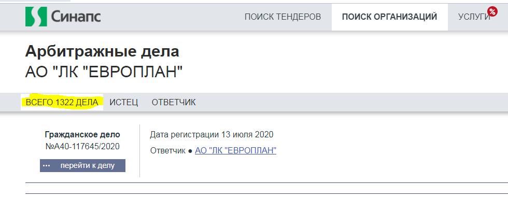Open the АО "ЛК "ЕВРОПЛАН" defendant link
Screen dimensions: 508x198
point(235,151)
